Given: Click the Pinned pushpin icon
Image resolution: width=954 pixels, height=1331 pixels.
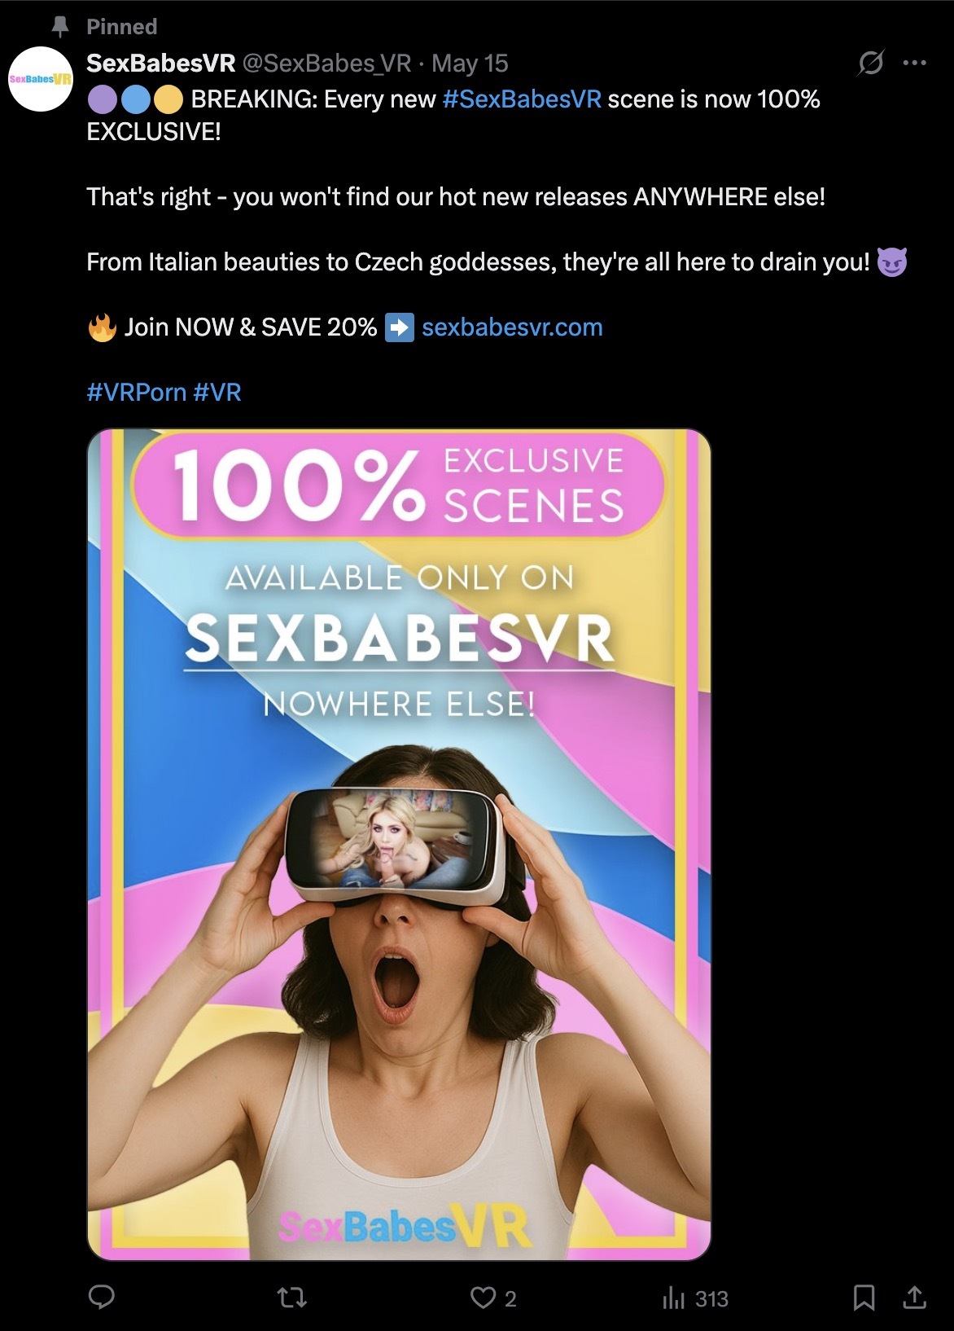Looking at the screenshot, I should (x=60, y=27).
